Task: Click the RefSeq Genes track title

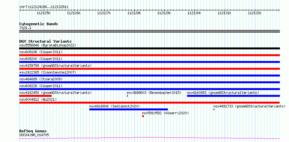Action: coord(33,131)
